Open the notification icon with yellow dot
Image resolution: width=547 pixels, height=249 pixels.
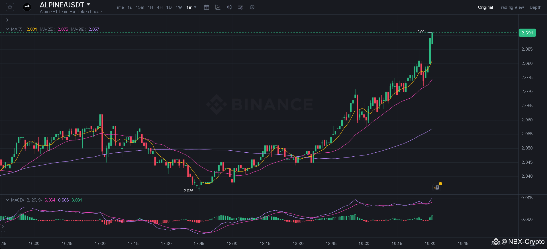[437, 187]
